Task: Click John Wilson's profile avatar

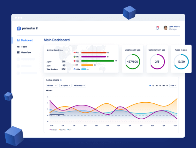Action: (x=166, y=28)
